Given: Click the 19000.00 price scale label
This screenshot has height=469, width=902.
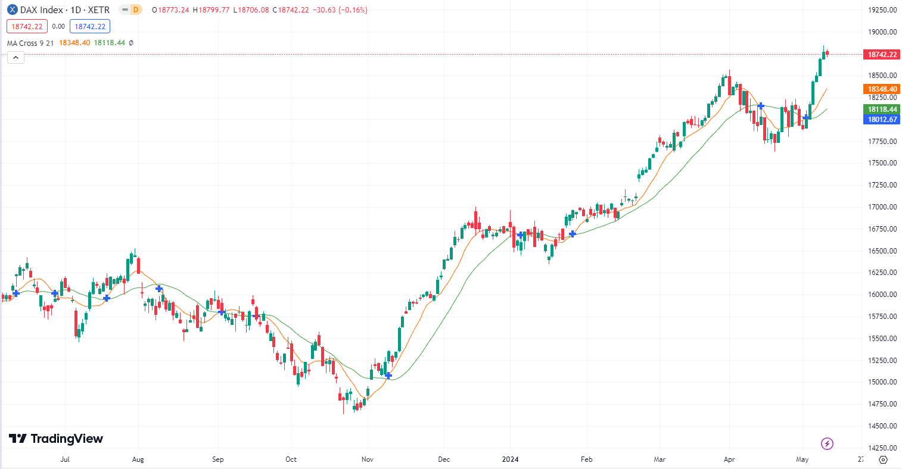Looking at the screenshot, I should pyautogui.click(x=882, y=32).
